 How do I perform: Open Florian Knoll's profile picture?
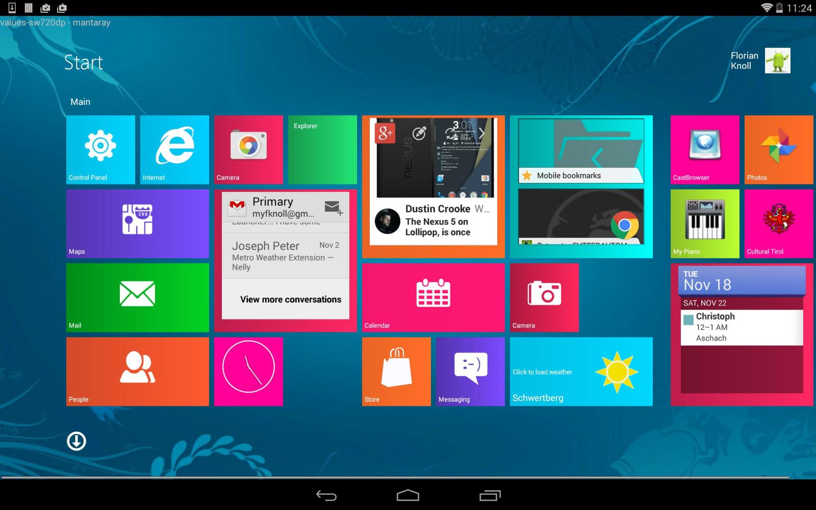click(777, 60)
